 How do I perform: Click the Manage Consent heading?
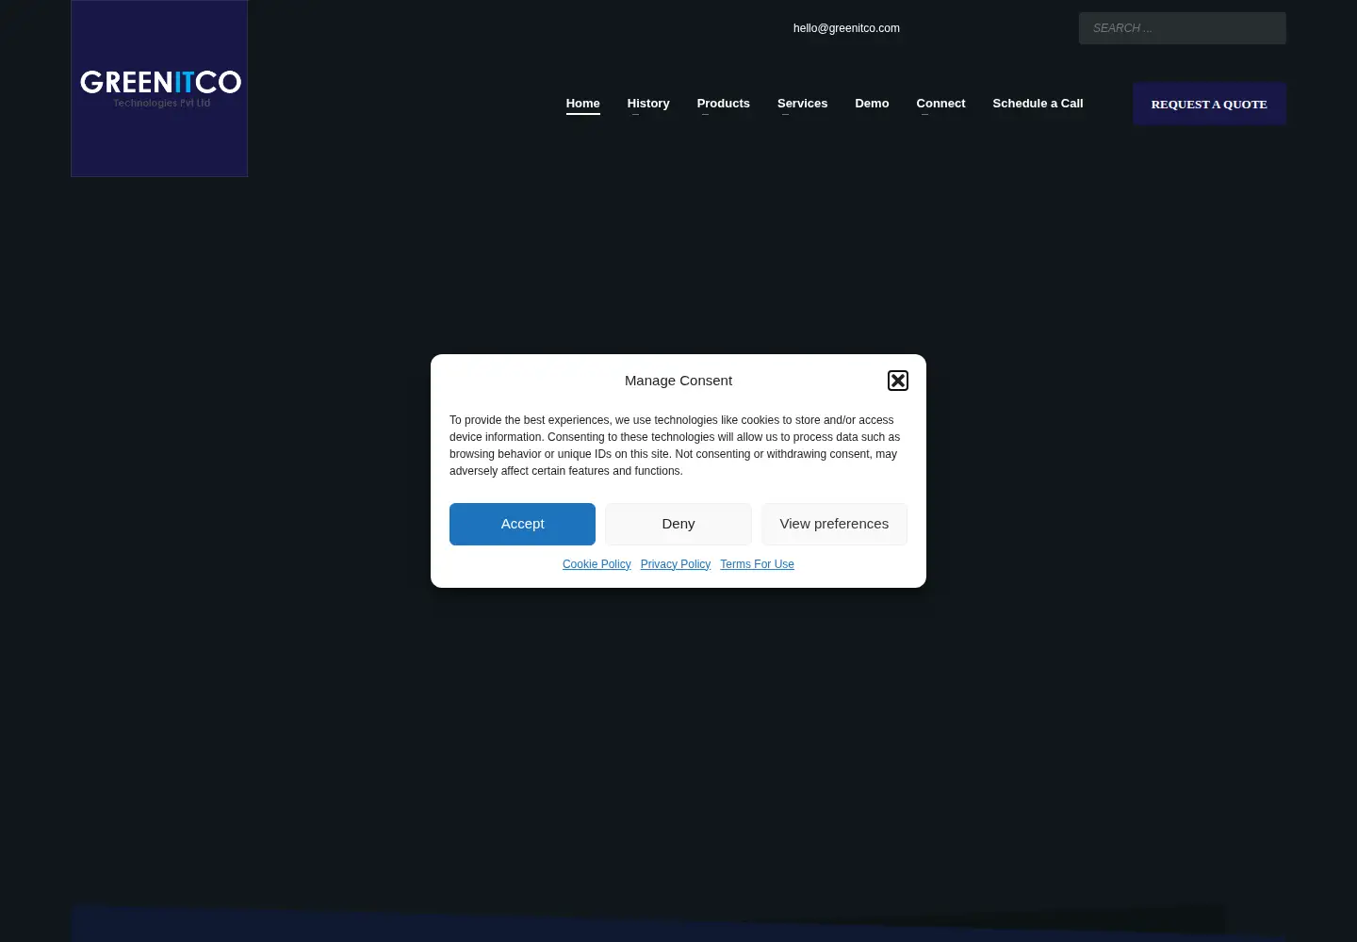[x=678, y=381]
